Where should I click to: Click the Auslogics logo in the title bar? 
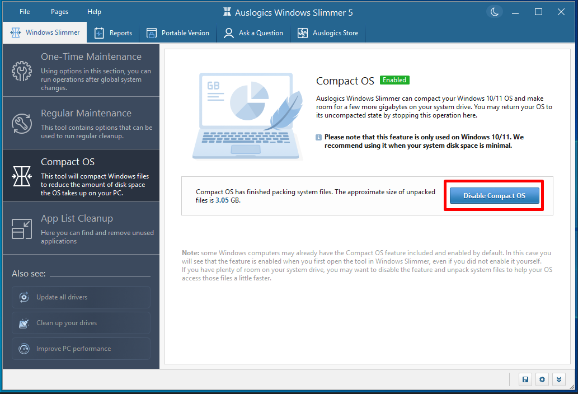tap(227, 12)
